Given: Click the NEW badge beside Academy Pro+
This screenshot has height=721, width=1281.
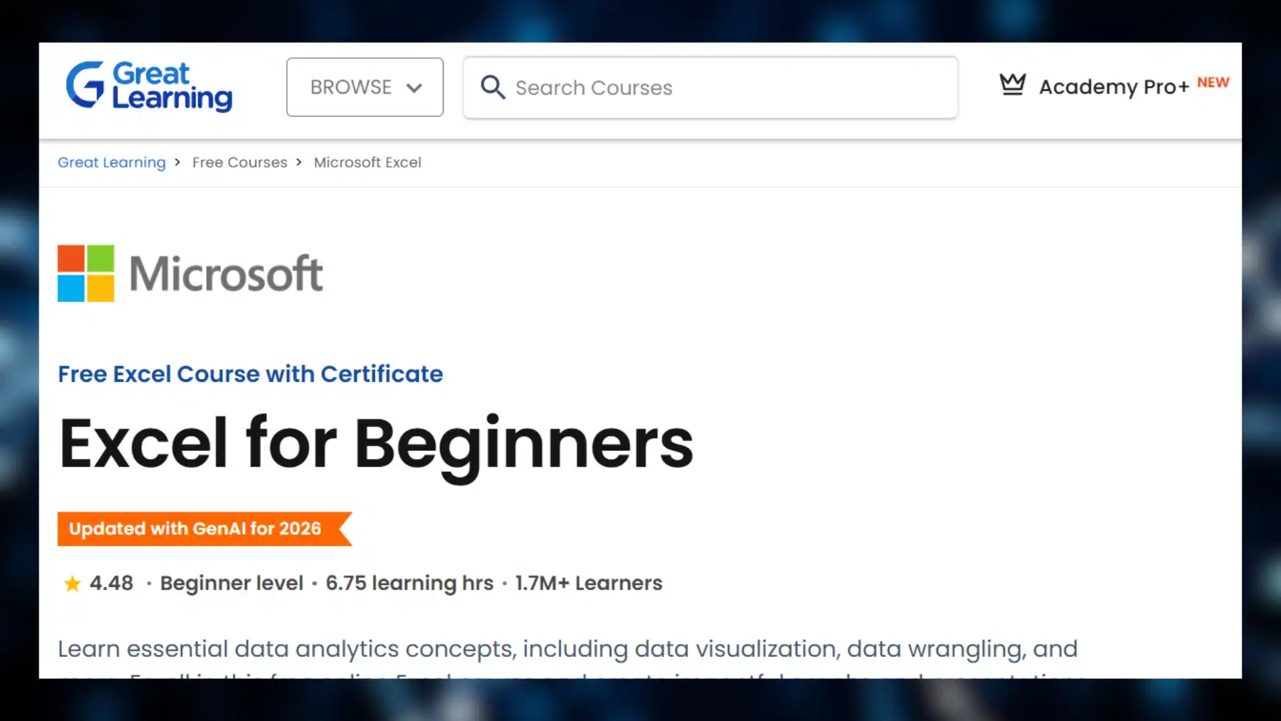Looking at the screenshot, I should point(1212,82).
